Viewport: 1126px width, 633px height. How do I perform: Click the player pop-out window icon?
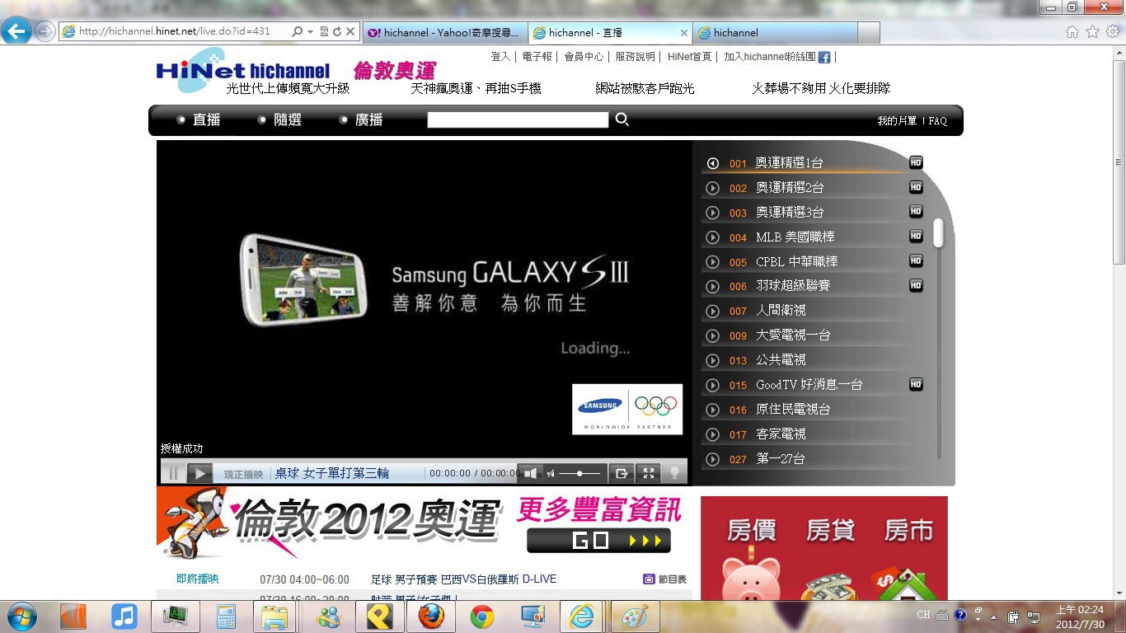coord(622,473)
